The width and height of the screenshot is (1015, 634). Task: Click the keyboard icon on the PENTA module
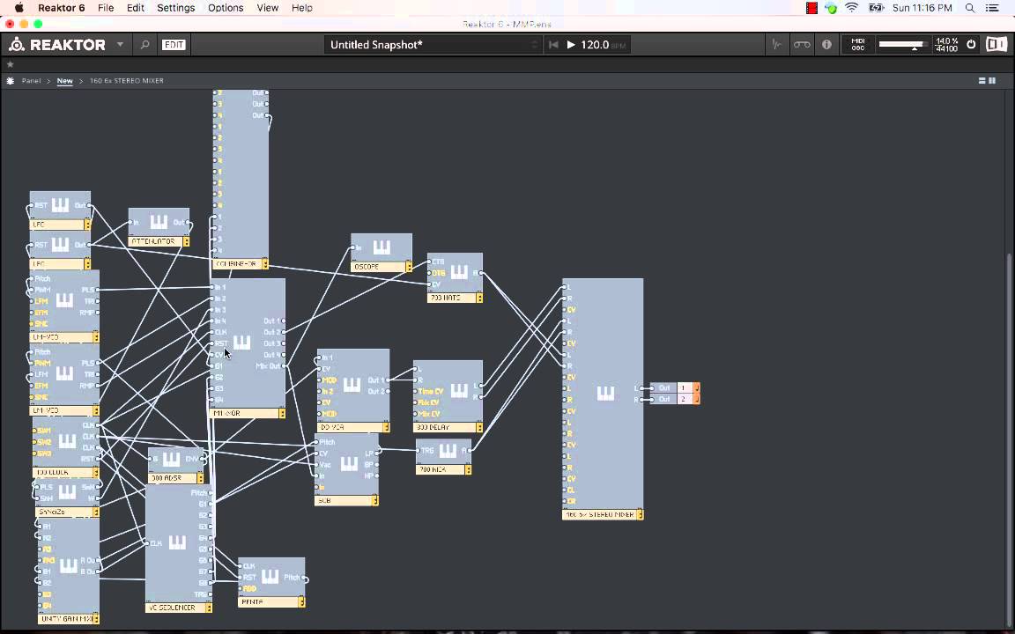[x=270, y=577]
